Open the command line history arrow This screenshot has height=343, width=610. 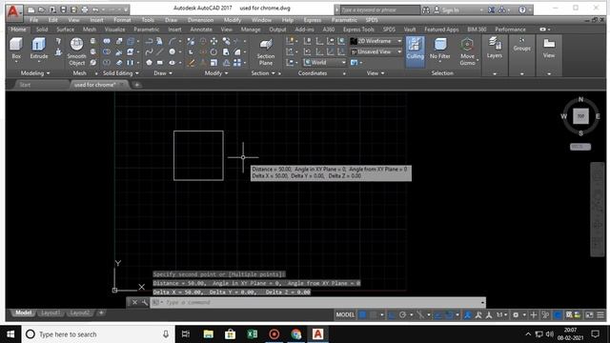(482, 302)
